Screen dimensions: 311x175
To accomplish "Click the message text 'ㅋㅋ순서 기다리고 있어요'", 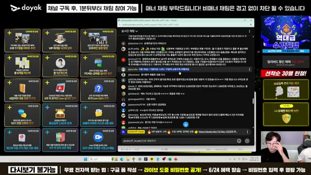I will 151,110.
